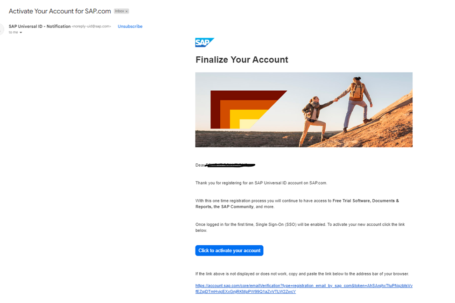The height and width of the screenshot is (303, 455).
Task: Click the Inbox label tag
Action: pos(119,11)
